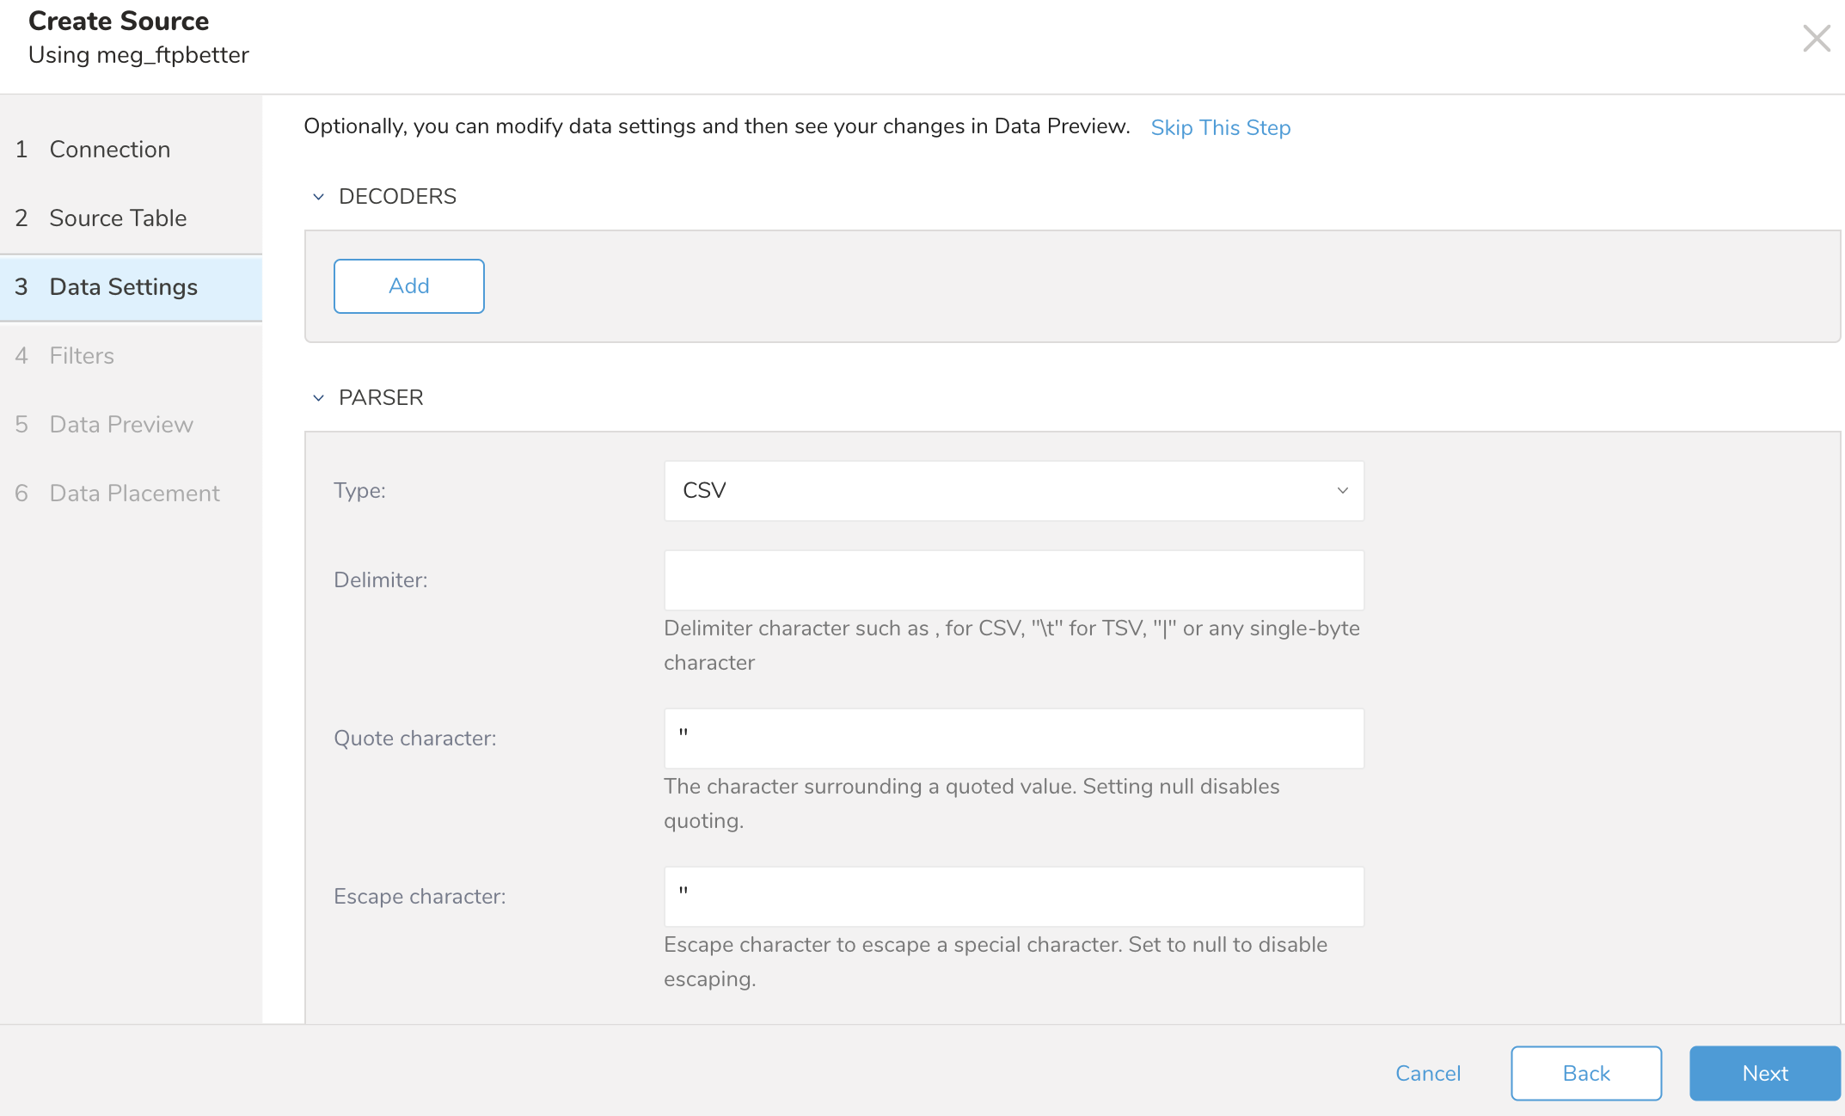Go to Connection step
The width and height of the screenshot is (1845, 1116).
(x=110, y=150)
